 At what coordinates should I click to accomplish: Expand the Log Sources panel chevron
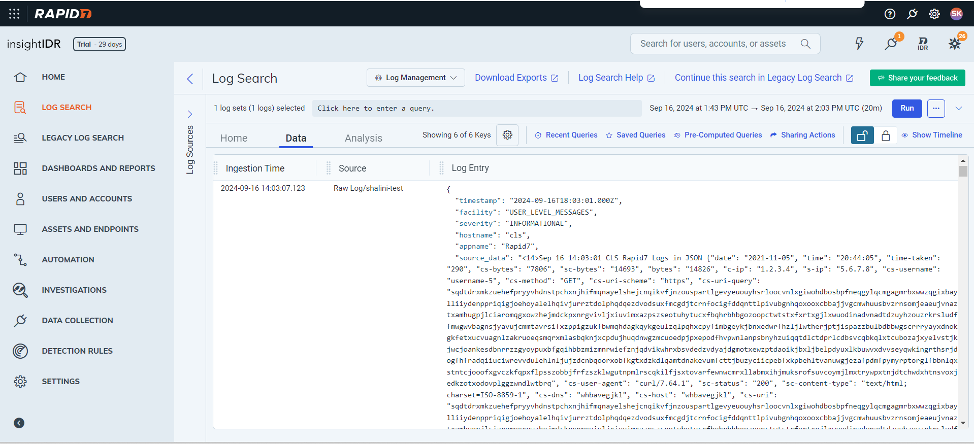click(190, 114)
